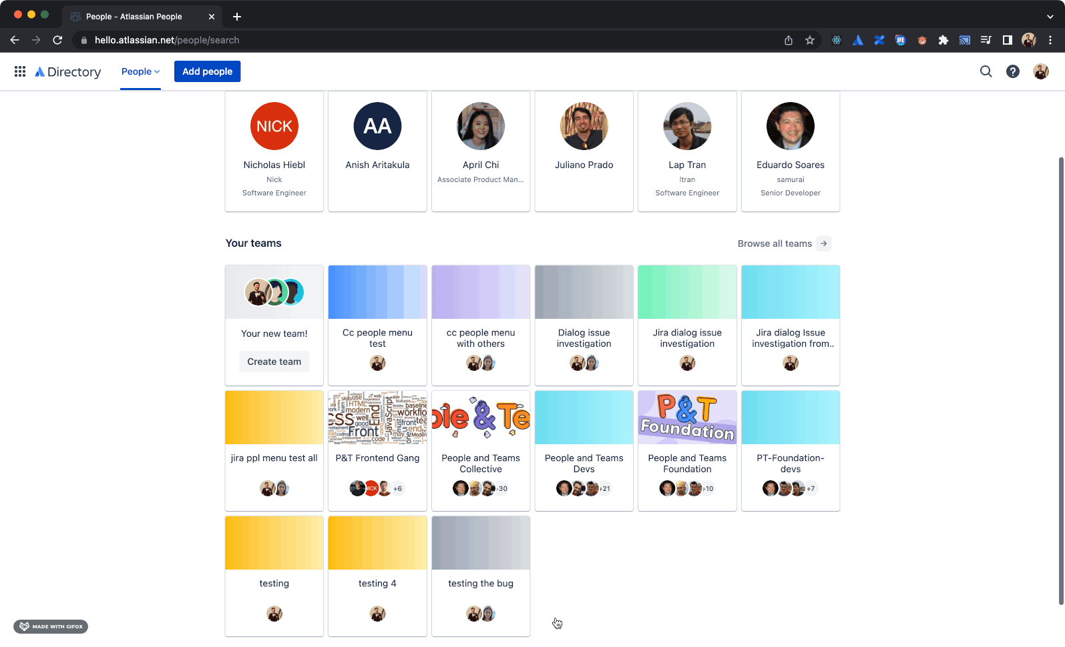This screenshot has width=1065, height=647.
Task: Click the Add people button
Action: [208, 71]
